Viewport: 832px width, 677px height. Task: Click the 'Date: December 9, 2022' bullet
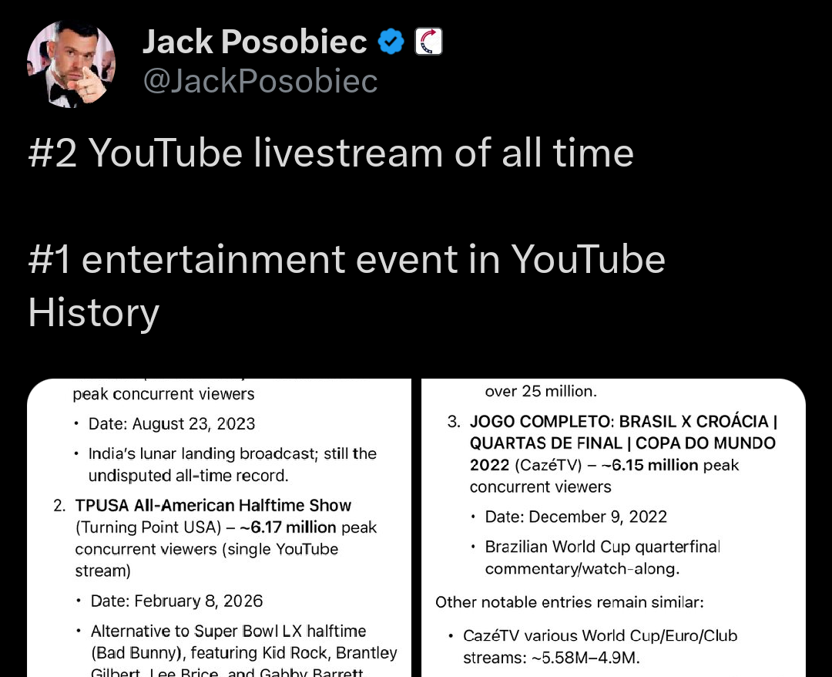click(x=576, y=517)
